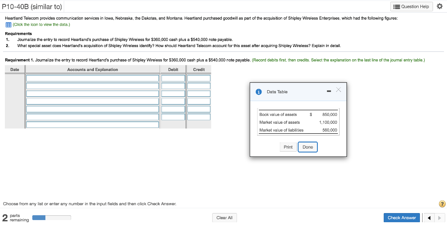
Task: Click the blue info icon in Data Table
Action: pyautogui.click(x=258, y=91)
